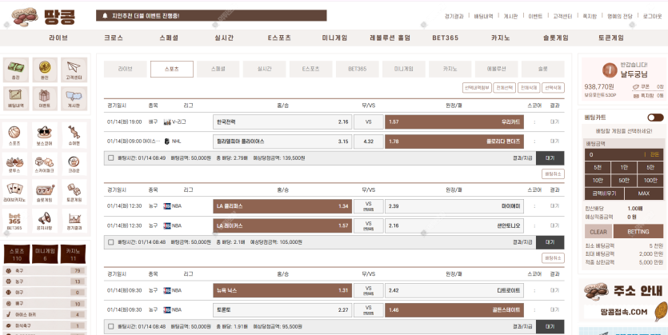Check the box for the 139,500원 bet slip
668x335 pixels.
110,158
